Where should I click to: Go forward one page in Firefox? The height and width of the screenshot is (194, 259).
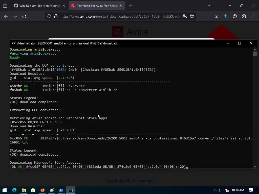pos(15,16)
